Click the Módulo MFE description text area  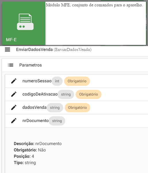(96, 23)
